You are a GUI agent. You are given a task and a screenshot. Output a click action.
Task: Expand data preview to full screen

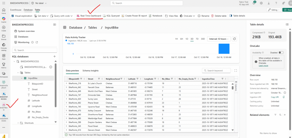pos(235,71)
